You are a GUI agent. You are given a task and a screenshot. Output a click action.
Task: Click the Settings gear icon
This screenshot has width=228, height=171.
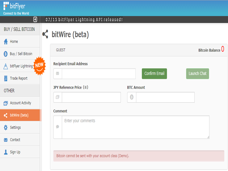tap(5, 128)
